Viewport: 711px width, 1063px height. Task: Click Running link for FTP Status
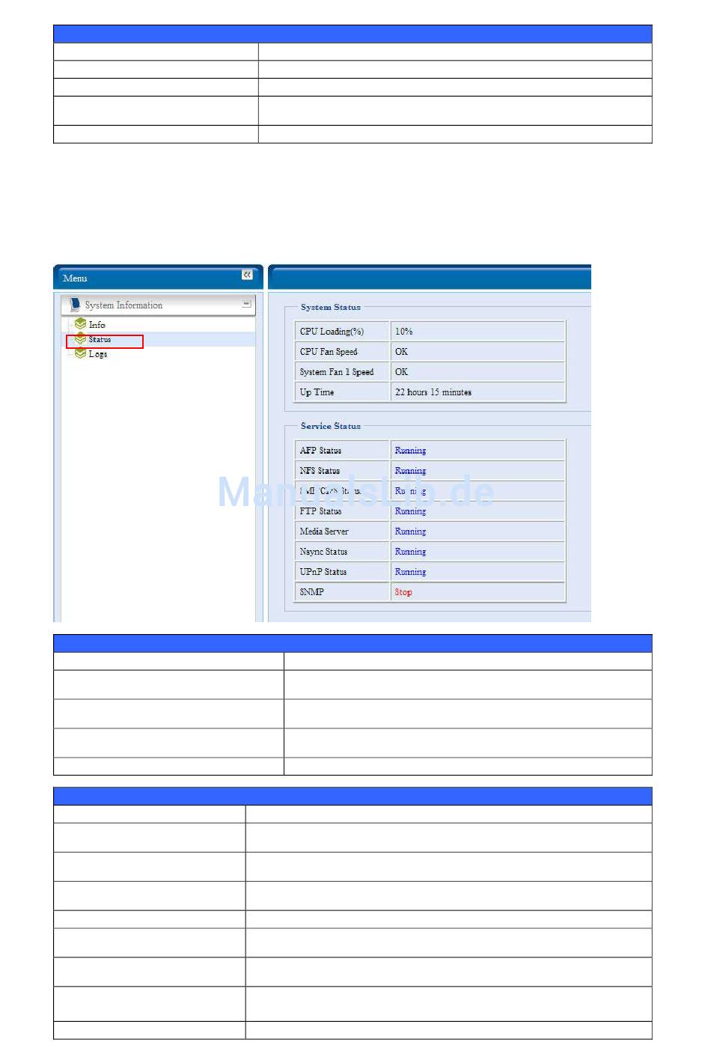click(x=410, y=511)
